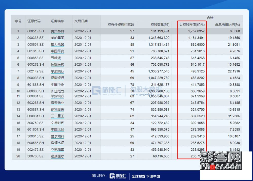Sort by the 证券代码 column header
The width and height of the screenshot is (253, 181).
coord(34,21)
